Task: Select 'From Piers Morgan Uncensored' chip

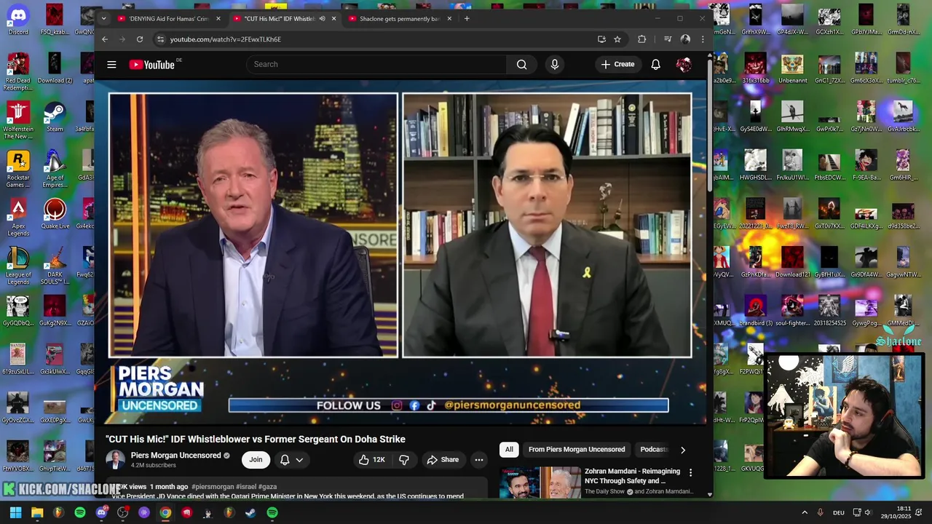Action: (577, 450)
